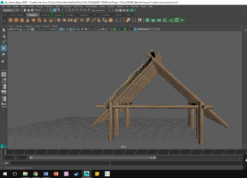Click the MEL command line input field
The image size is (247, 178).
60,163
